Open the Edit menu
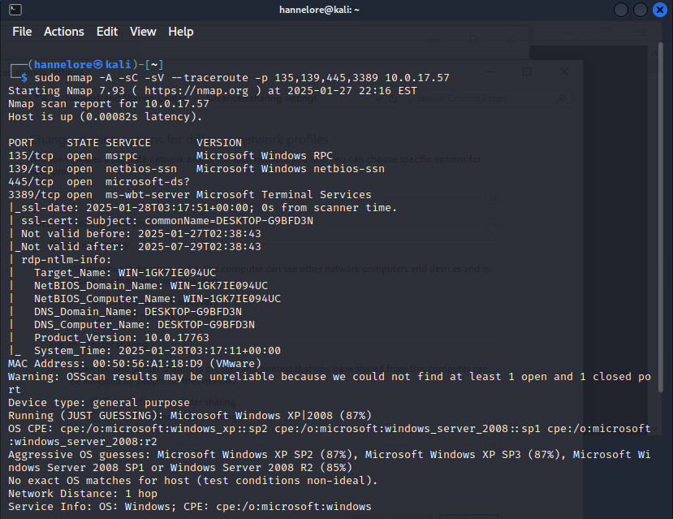673x519 pixels. (107, 32)
